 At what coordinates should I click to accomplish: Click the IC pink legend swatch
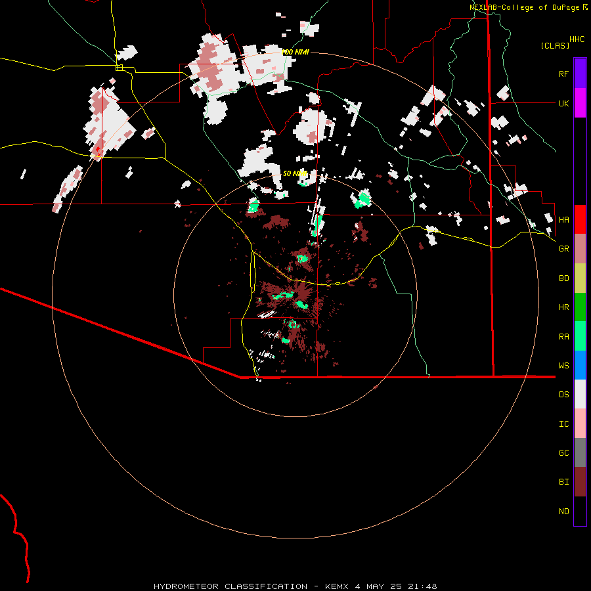pos(580,424)
